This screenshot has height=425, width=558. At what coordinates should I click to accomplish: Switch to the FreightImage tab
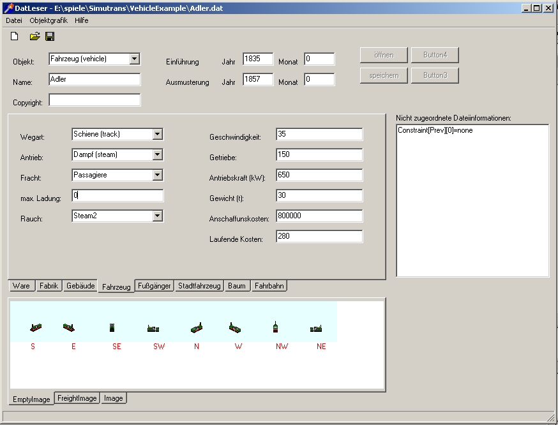click(77, 398)
